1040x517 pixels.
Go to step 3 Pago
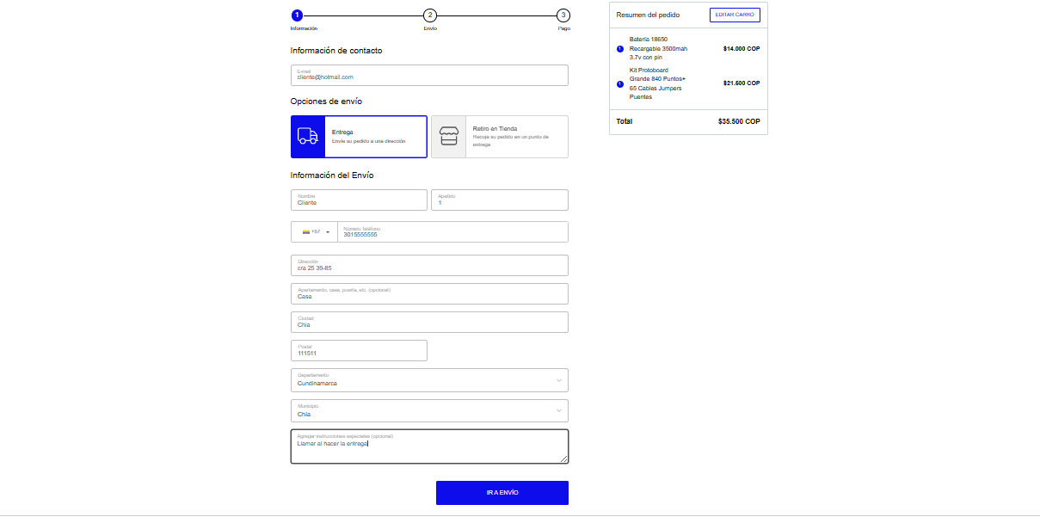click(563, 15)
